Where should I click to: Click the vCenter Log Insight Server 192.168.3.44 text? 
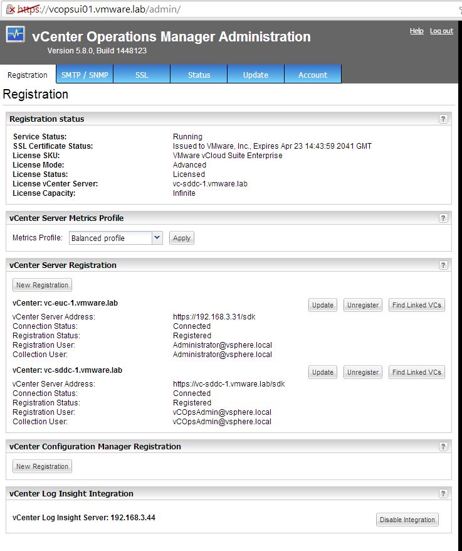click(83, 518)
